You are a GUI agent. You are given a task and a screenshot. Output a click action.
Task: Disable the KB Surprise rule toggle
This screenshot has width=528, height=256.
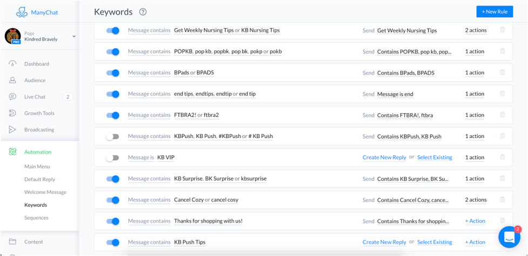(113, 179)
